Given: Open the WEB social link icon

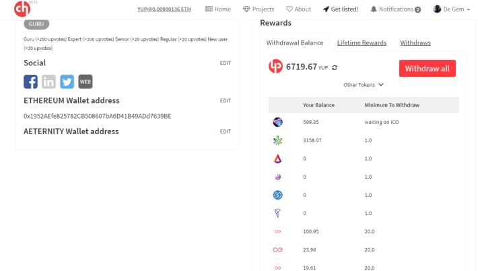Looking at the screenshot, I should (86, 82).
